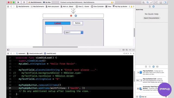Open View C...r Scene jump bar crumb

pos(82,7)
